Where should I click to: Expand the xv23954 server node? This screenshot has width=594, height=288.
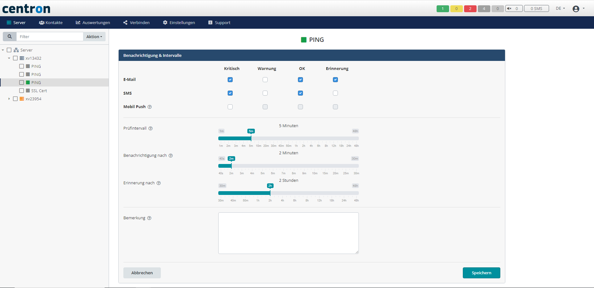click(9, 98)
